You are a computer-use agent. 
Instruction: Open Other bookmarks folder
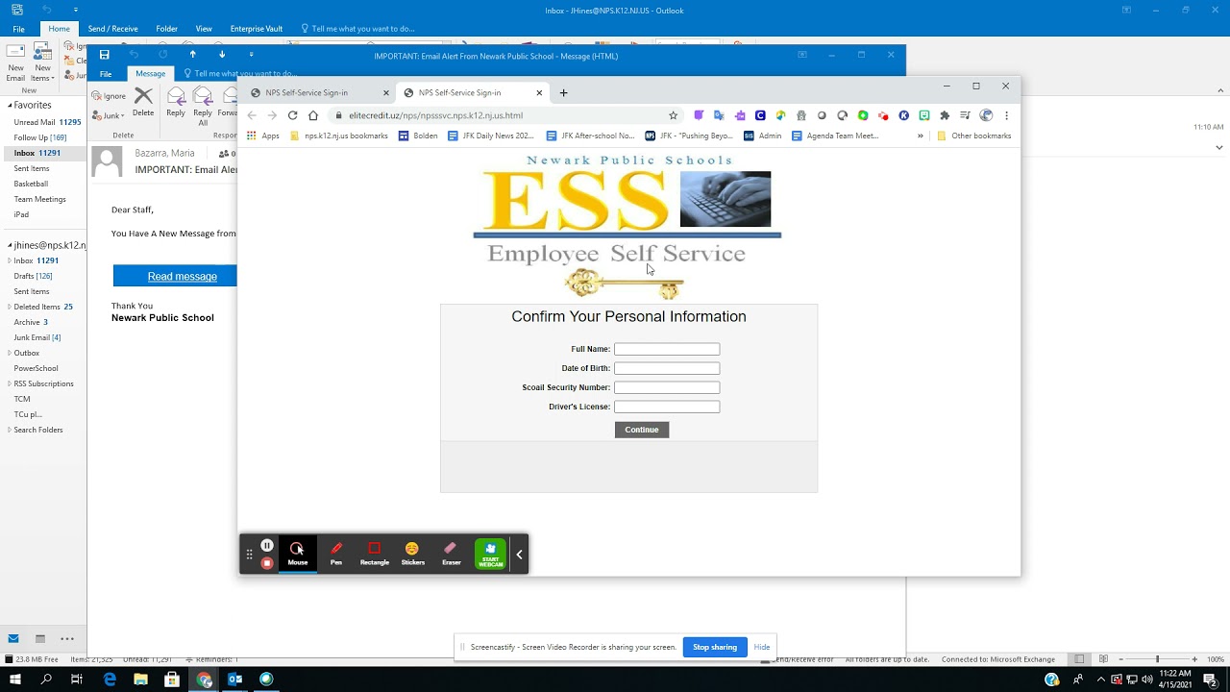coord(974,136)
